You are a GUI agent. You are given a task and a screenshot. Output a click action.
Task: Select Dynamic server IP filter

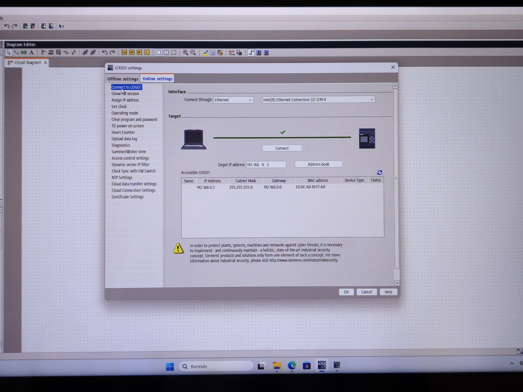click(130, 165)
